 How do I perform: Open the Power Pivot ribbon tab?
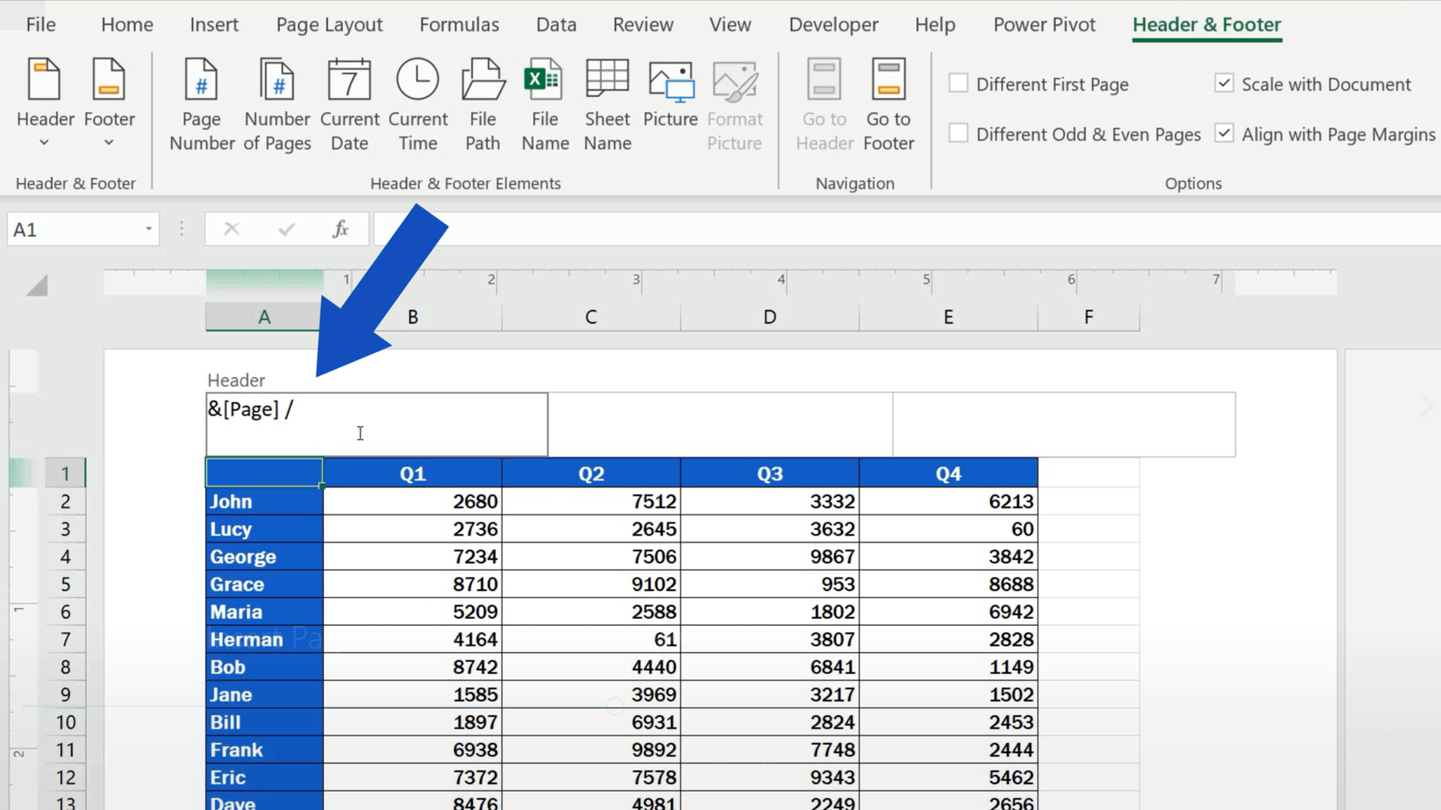pyautogui.click(x=1044, y=24)
